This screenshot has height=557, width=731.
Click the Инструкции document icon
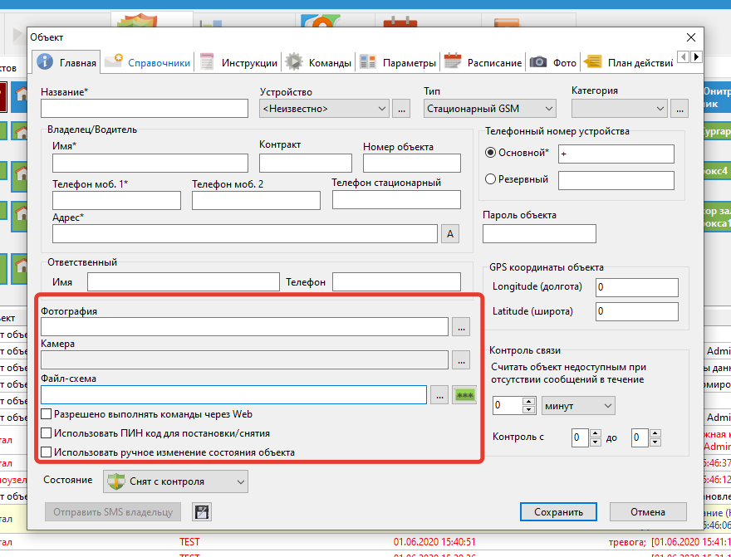pyautogui.click(x=207, y=62)
